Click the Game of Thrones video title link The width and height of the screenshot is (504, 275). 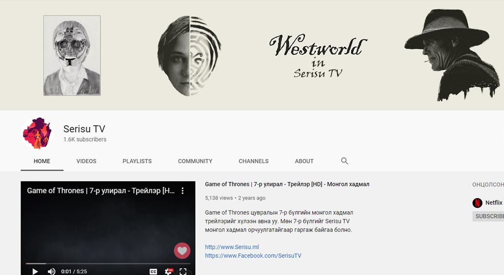click(287, 184)
